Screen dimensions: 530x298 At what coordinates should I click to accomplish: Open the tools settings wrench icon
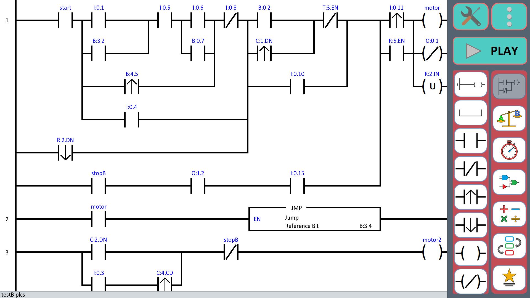(470, 17)
